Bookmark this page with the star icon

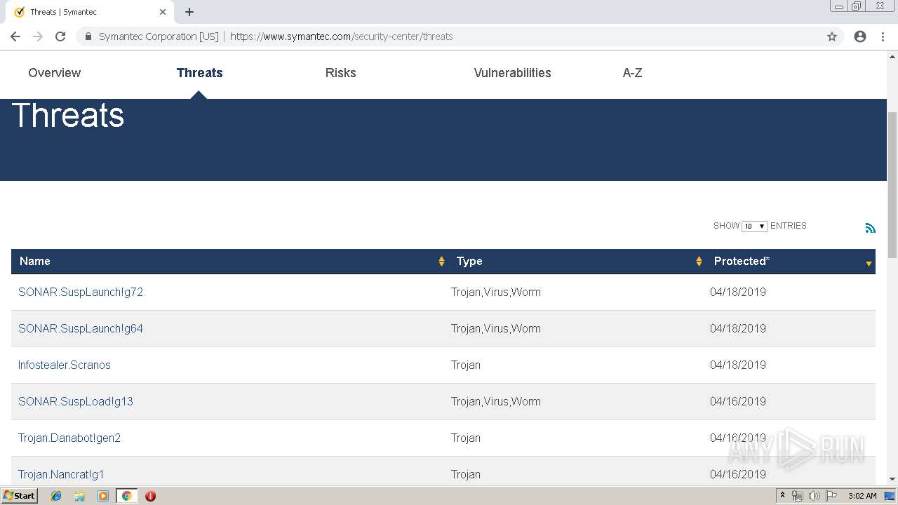point(832,36)
